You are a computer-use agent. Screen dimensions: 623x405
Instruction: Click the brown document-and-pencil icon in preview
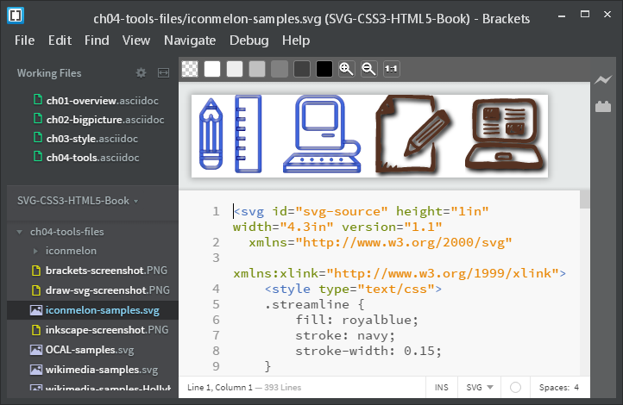click(412, 134)
